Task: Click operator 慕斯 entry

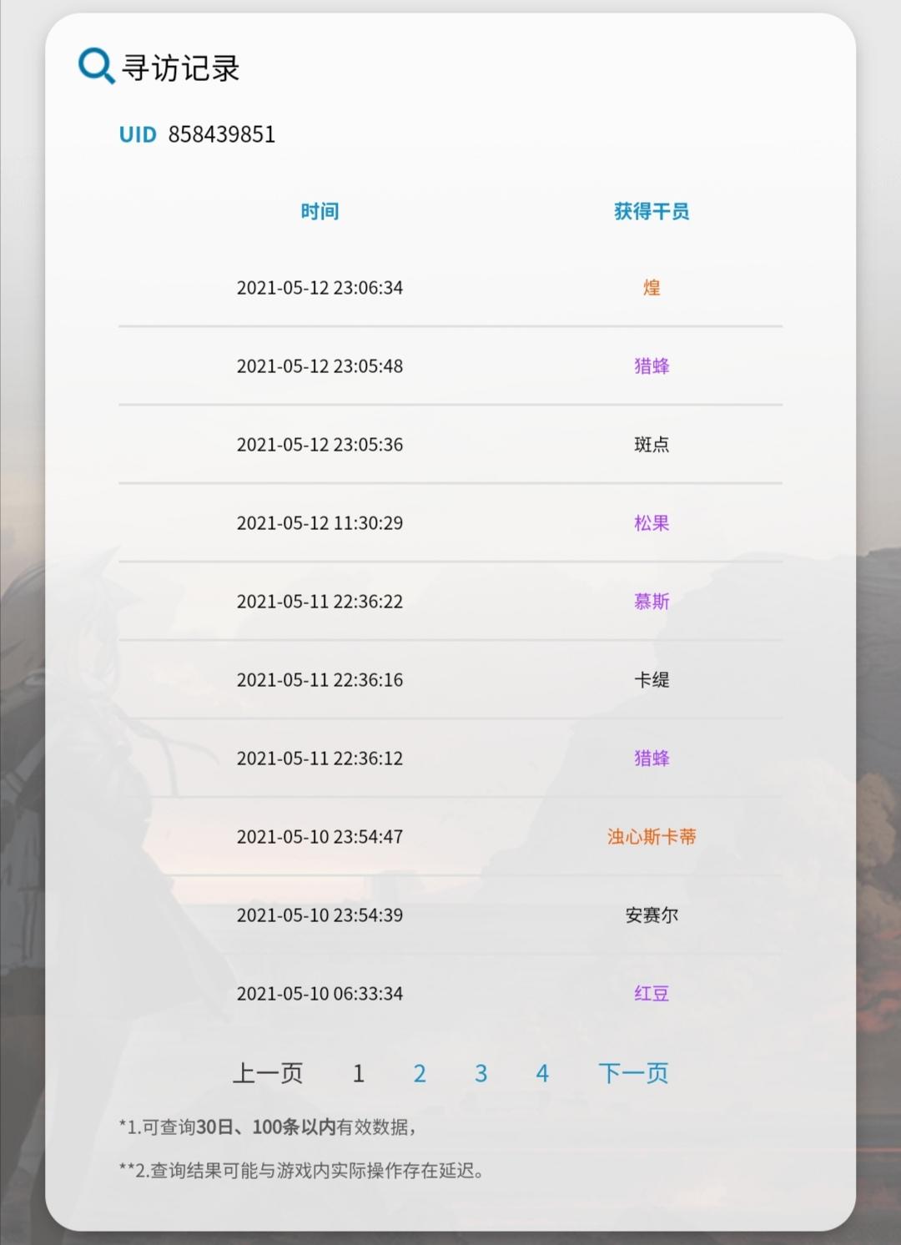Action: coord(652,602)
